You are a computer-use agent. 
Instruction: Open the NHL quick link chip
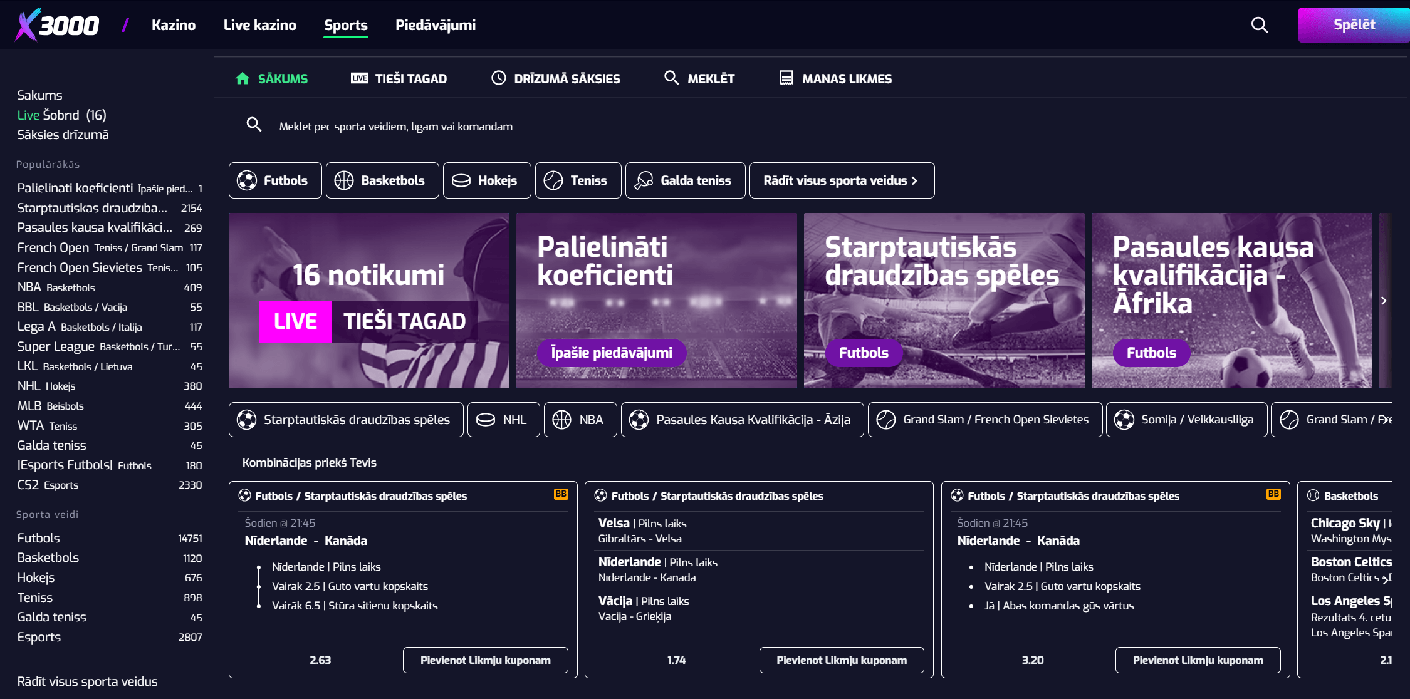503,419
